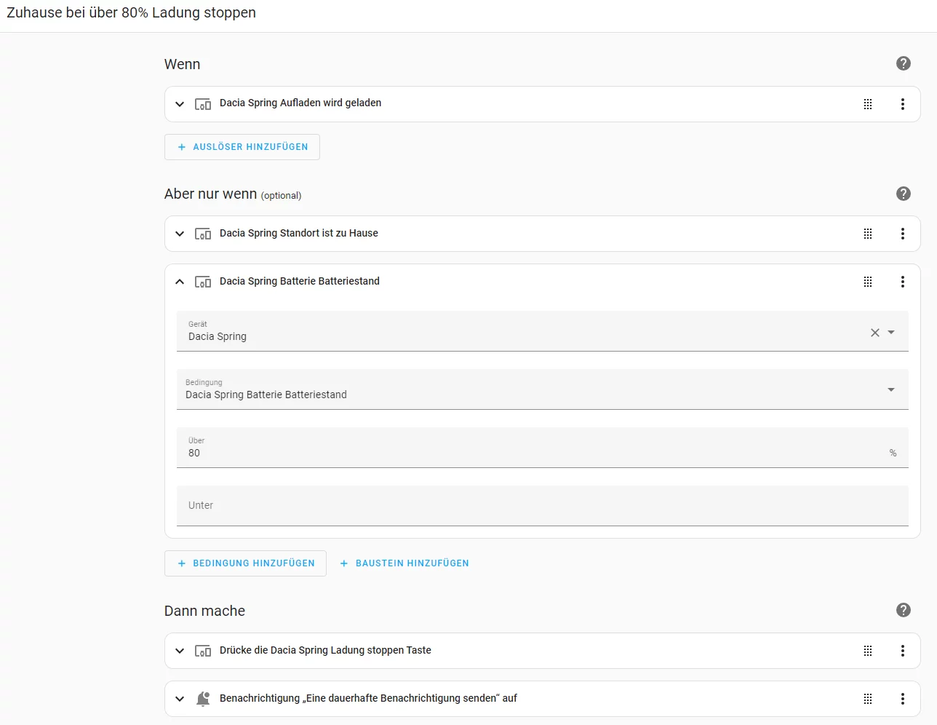
Task: Open help for Dann mache section
Action: tap(903, 610)
